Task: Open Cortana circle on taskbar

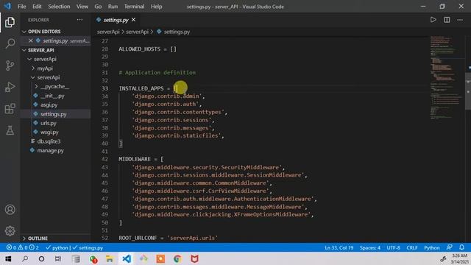Action: pyautogui.click(x=41, y=258)
